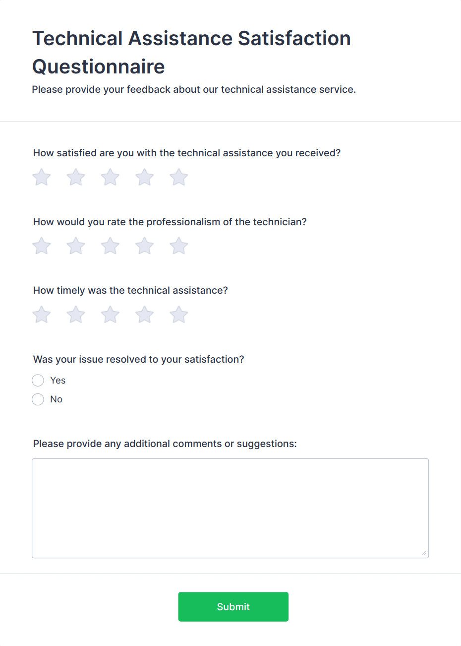
Task: Select fifth star for timely assistance
Action: pyautogui.click(x=179, y=315)
